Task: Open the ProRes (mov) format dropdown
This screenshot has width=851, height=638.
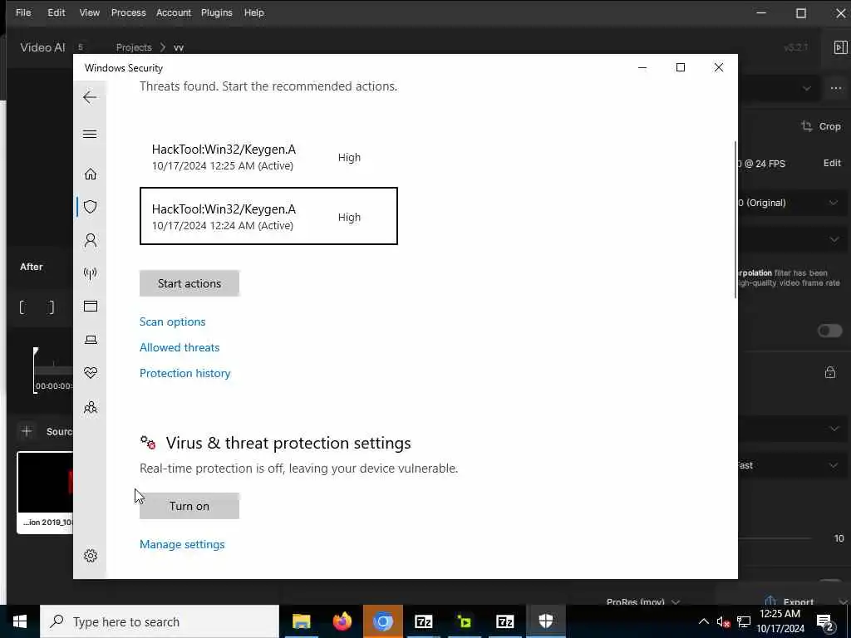Action: pyautogui.click(x=643, y=601)
